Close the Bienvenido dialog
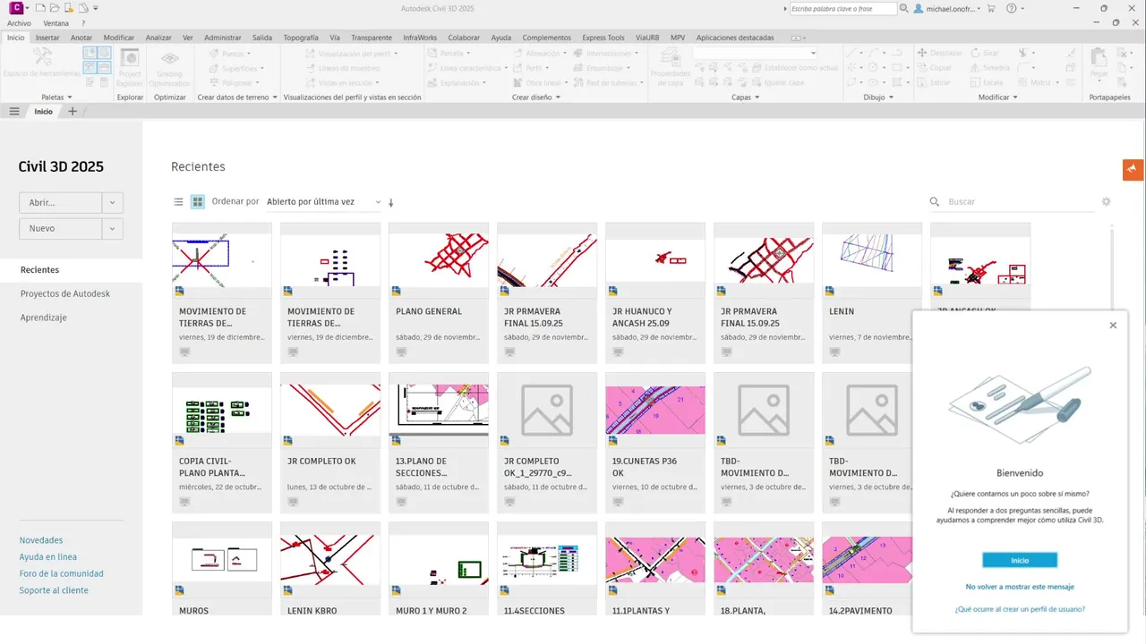 [x=1113, y=326]
